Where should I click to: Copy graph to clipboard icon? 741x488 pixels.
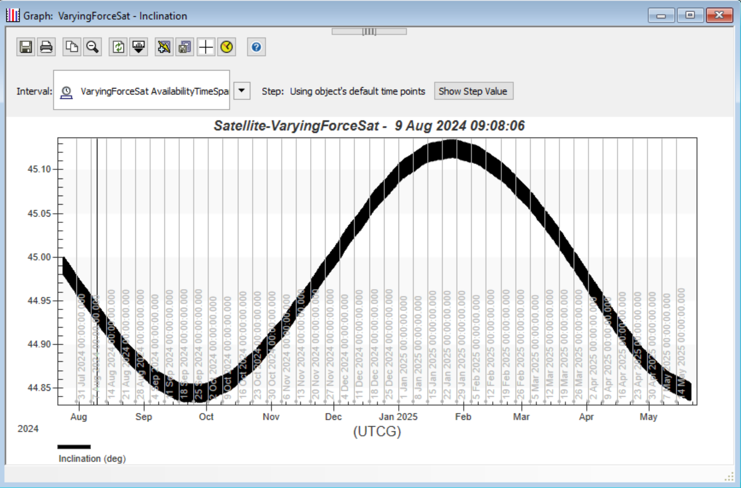(72, 47)
